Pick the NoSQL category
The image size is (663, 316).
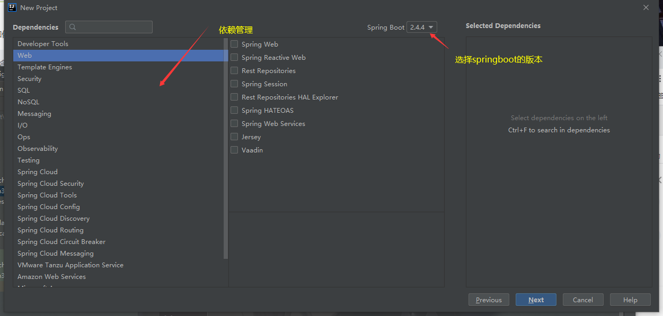[119, 102]
